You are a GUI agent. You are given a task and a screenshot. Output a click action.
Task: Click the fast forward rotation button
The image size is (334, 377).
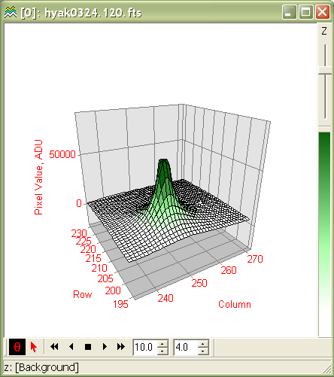click(x=121, y=347)
